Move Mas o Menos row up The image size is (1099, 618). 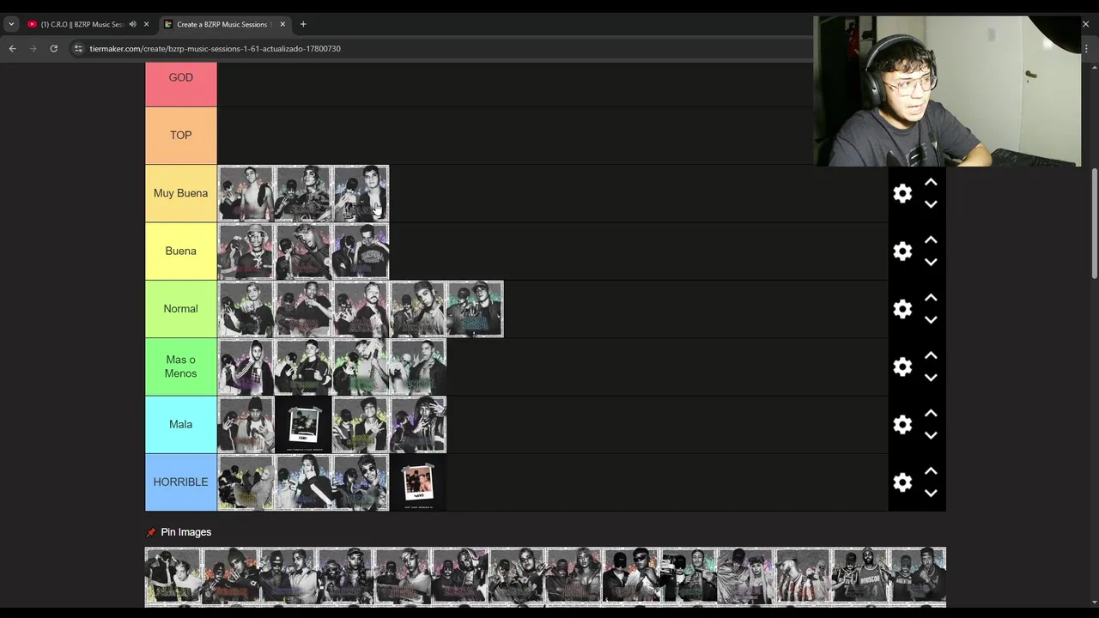point(931,356)
